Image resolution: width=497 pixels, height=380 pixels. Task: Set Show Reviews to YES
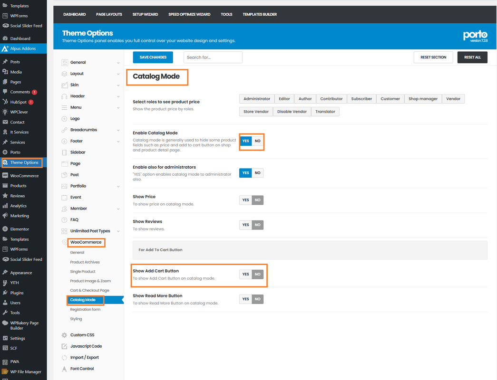(x=246, y=225)
